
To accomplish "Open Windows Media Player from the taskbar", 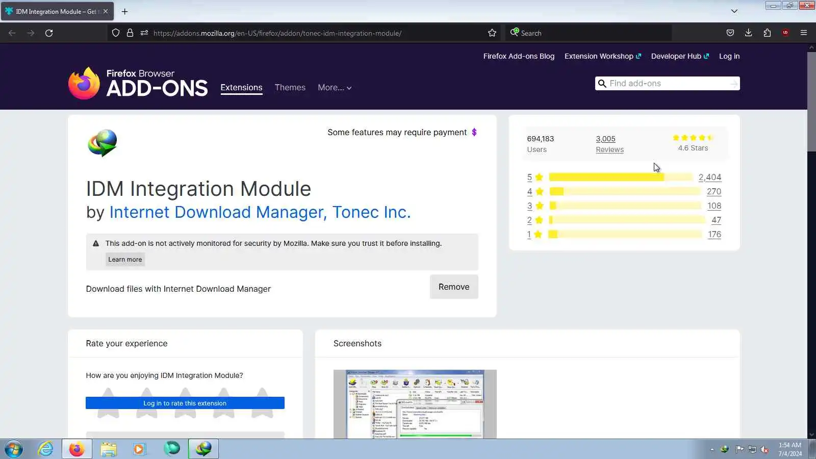I will [x=139, y=449].
